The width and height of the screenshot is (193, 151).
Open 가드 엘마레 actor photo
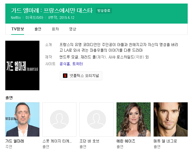click(x=22, y=119)
